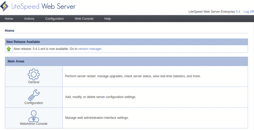Select the Home page heading
This screenshot has width=254, height=130.
[10, 31]
